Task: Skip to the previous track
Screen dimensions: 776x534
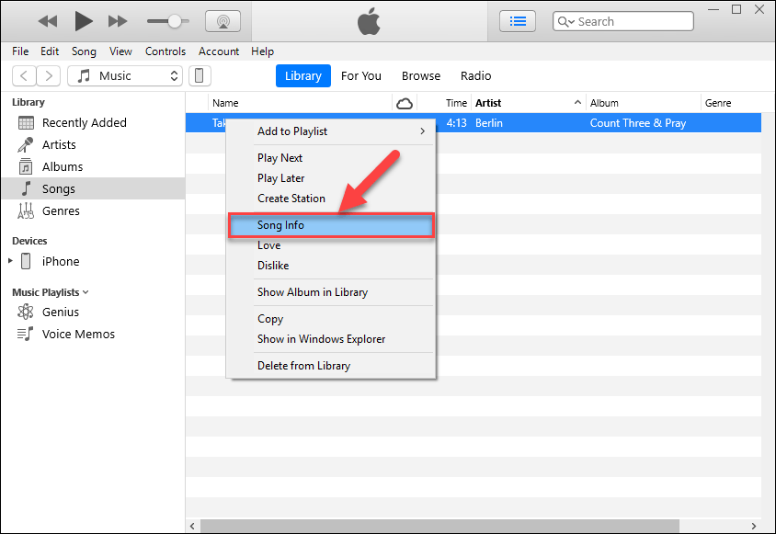Action: (48, 20)
